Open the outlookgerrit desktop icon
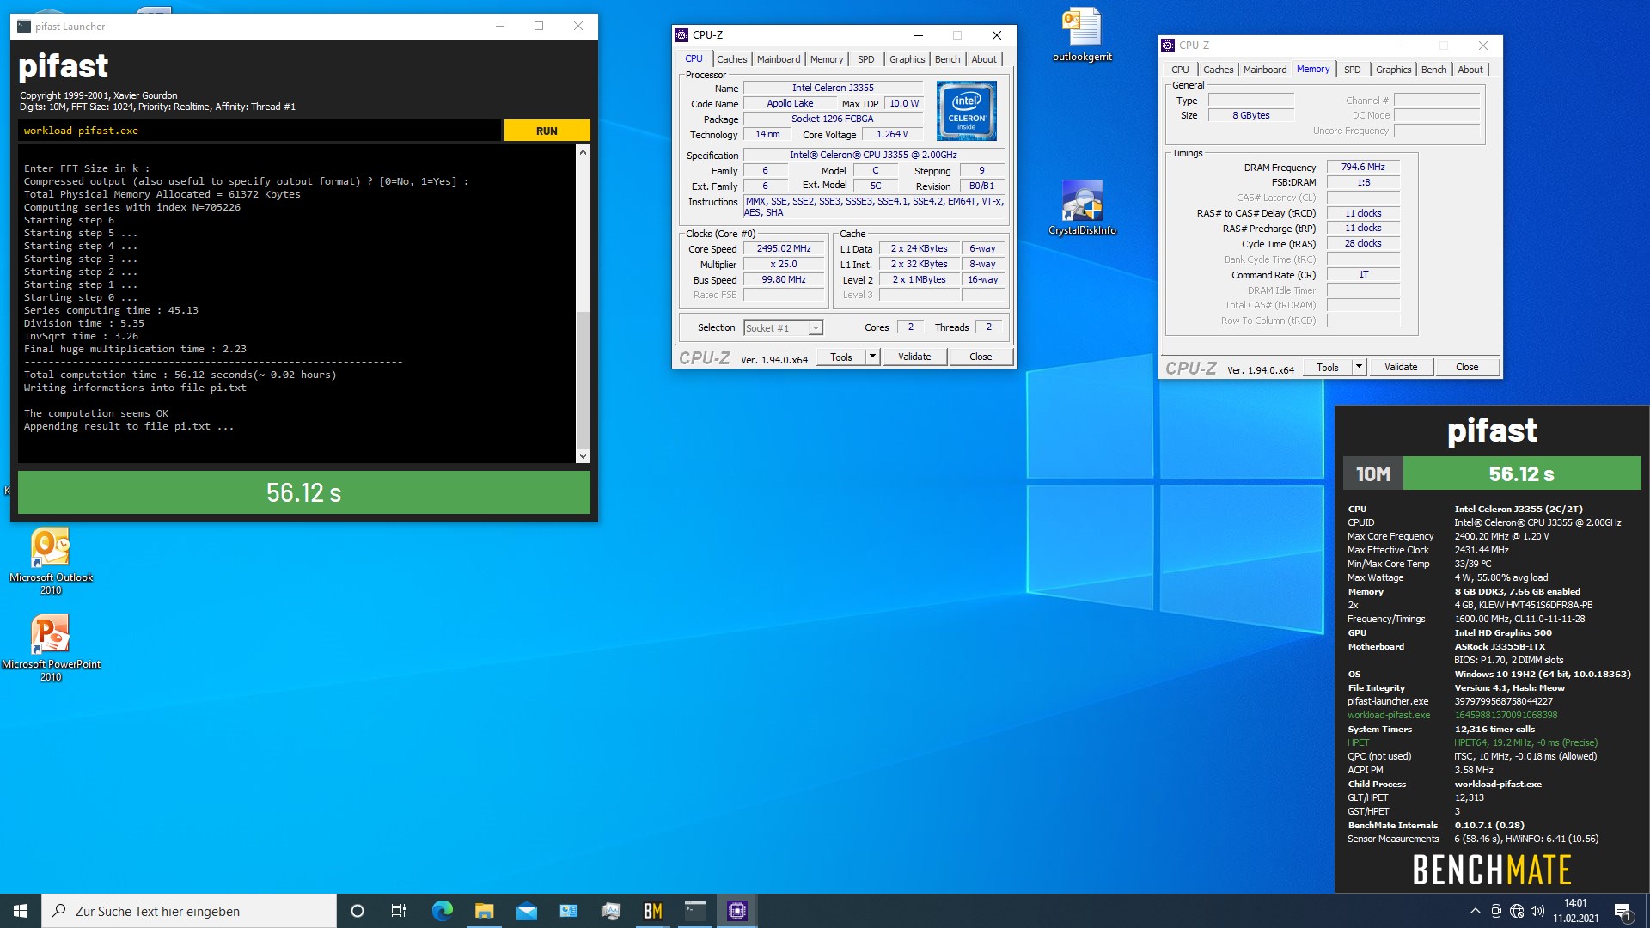 coord(1082,34)
